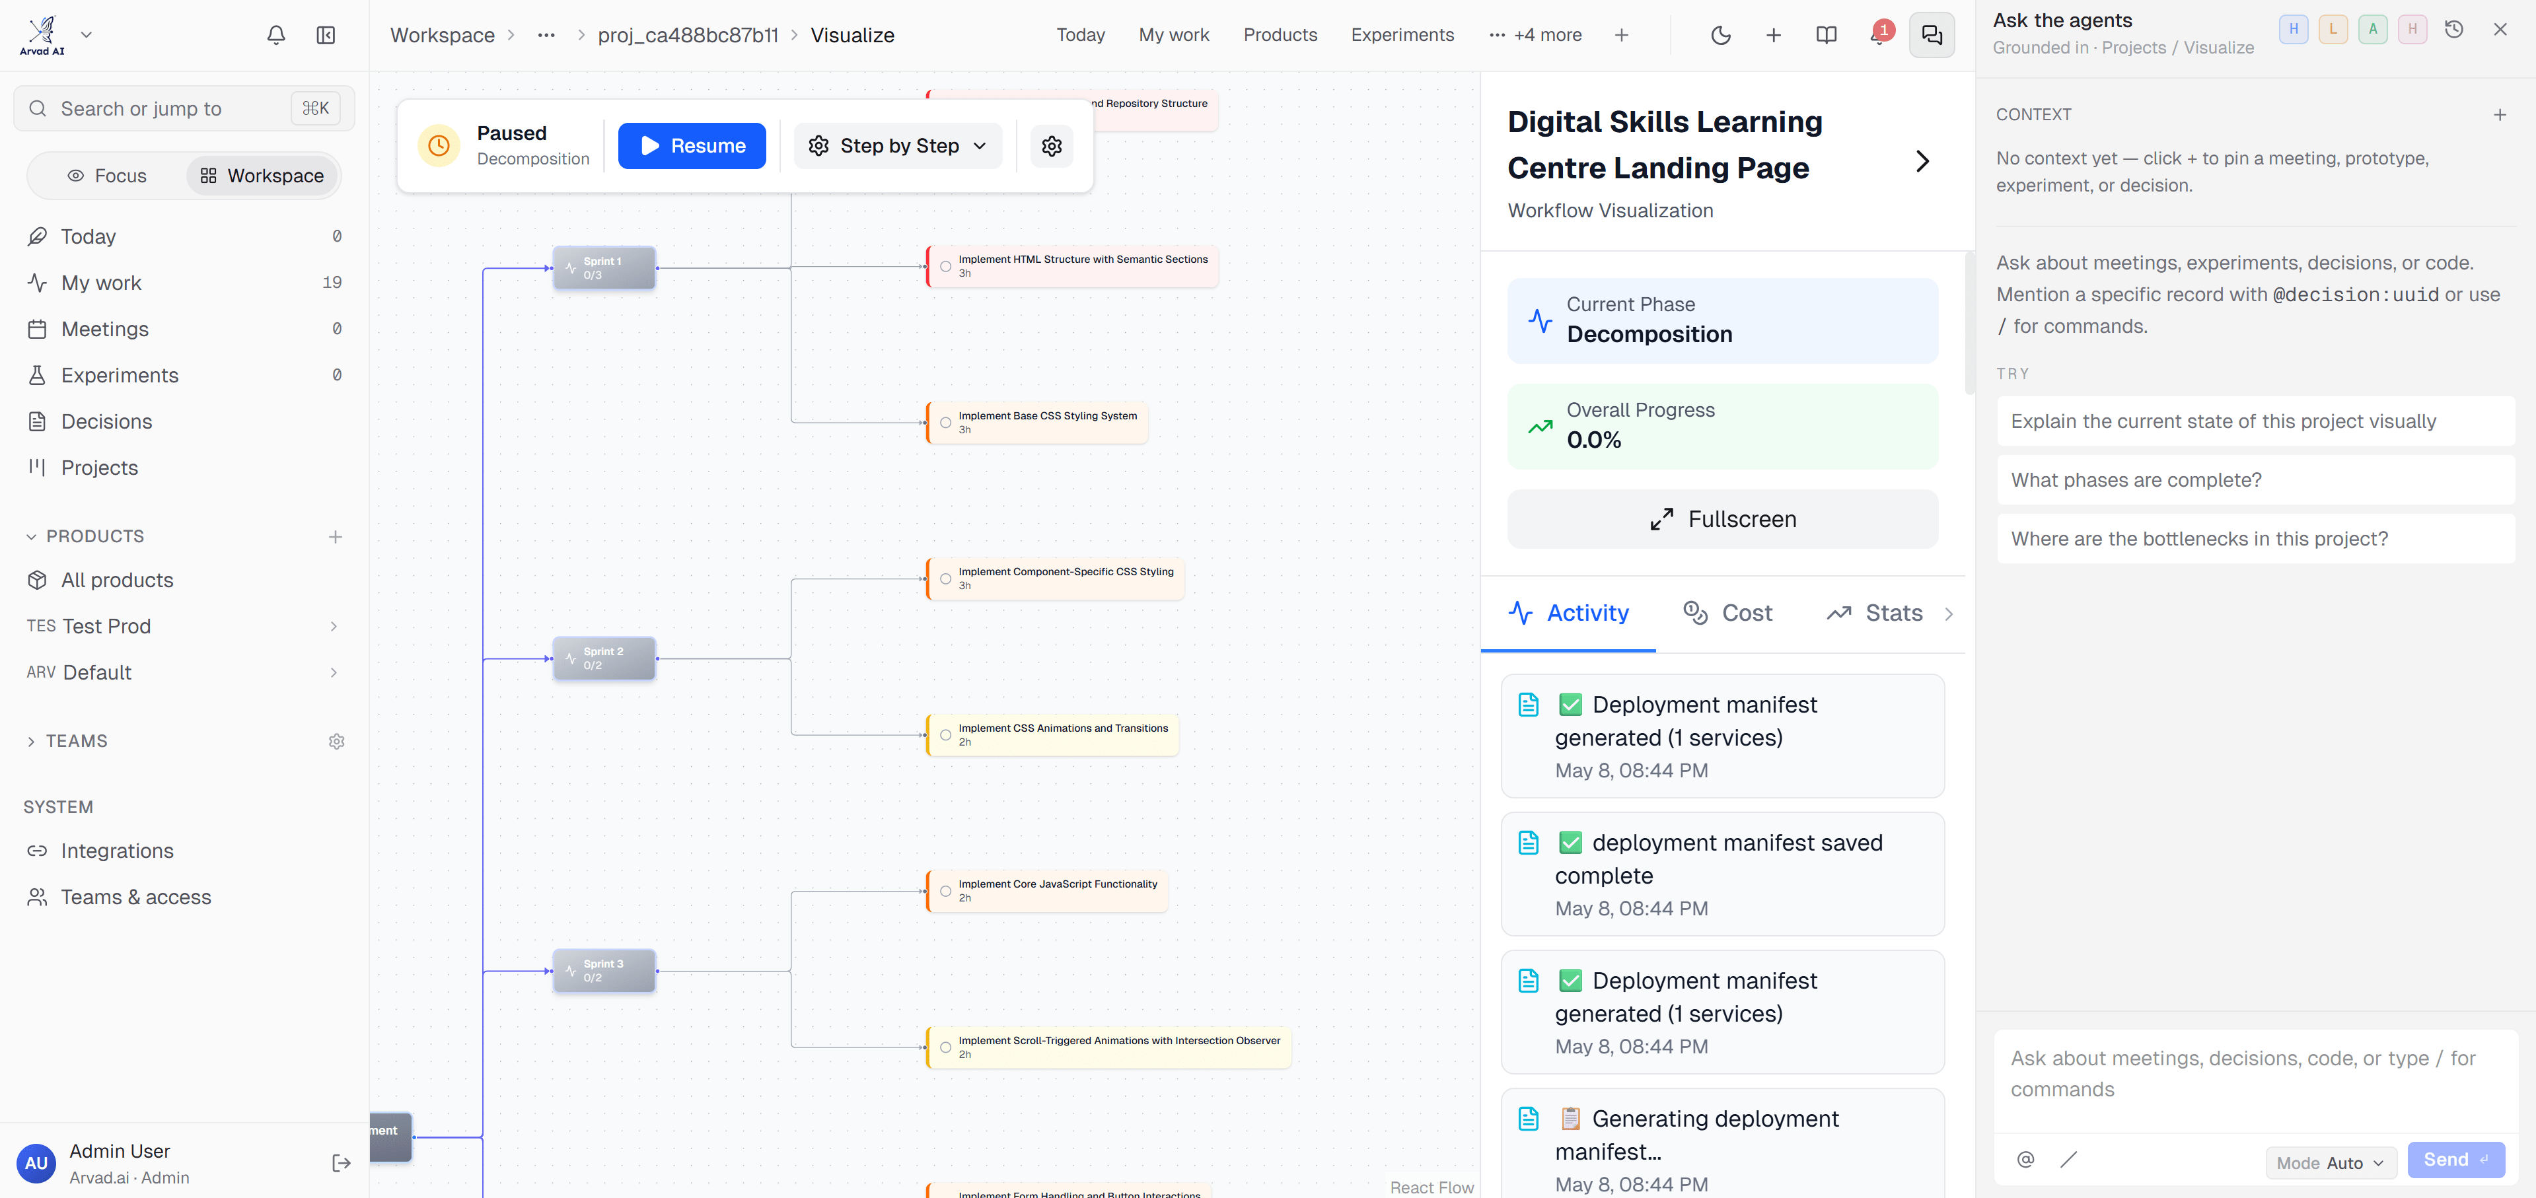Open the docs book icon
2536x1198 pixels.
[x=1825, y=36]
